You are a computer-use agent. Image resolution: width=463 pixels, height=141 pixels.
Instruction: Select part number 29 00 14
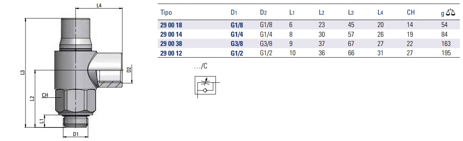(x=171, y=34)
